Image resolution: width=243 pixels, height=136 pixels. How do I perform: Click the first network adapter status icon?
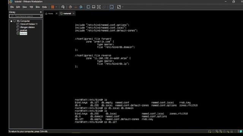217,131
